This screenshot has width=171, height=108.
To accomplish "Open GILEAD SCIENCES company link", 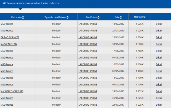I will click(10, 37).
